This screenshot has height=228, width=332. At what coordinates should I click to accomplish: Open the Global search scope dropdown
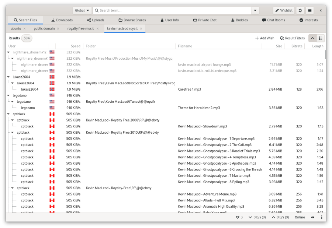pos(82,10)
